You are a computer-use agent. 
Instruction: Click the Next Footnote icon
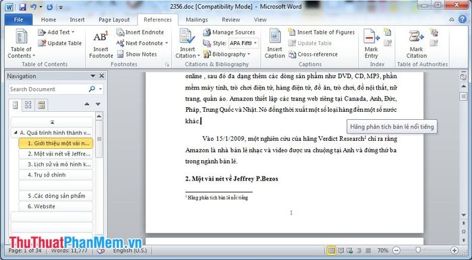[120, 43]
